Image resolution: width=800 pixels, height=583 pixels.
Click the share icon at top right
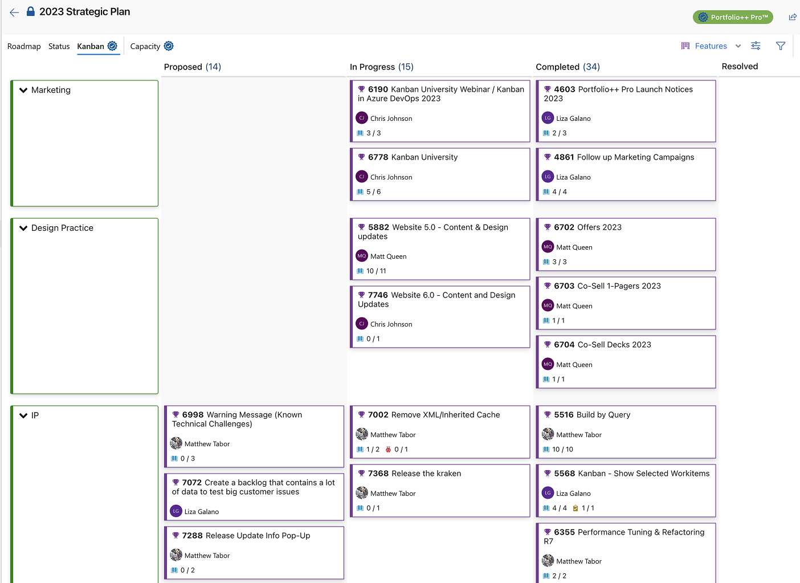(792, 17)
